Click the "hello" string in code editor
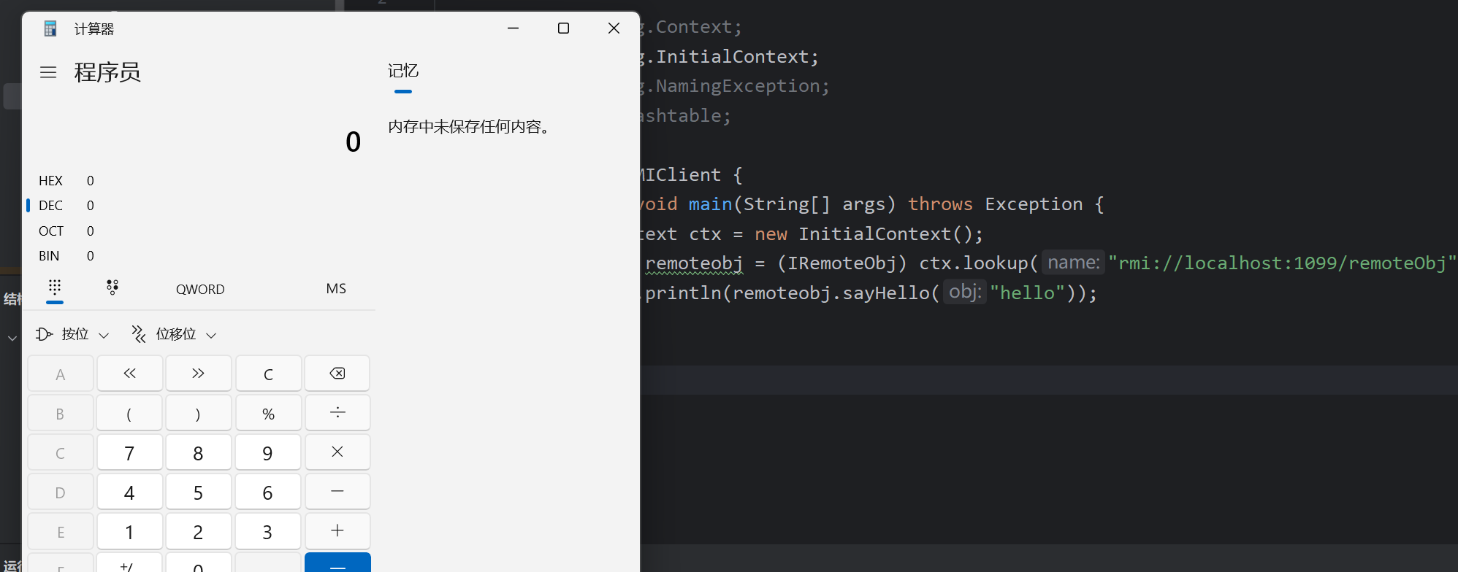Viewport: 1458px width, 572px height. point(1027,293)
